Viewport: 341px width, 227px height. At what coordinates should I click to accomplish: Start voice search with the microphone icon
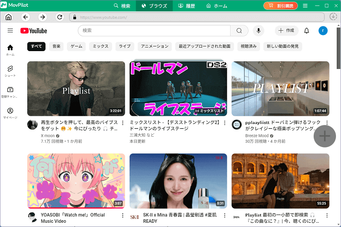258,31
